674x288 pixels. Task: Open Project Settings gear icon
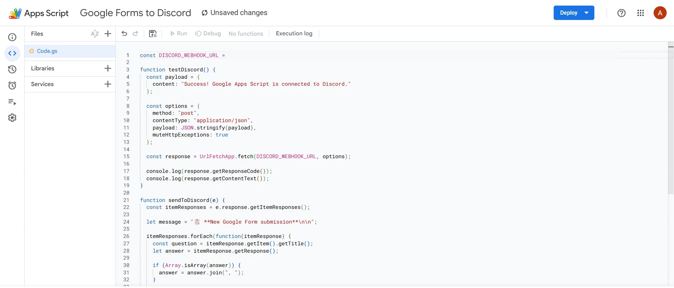[12, 118]
